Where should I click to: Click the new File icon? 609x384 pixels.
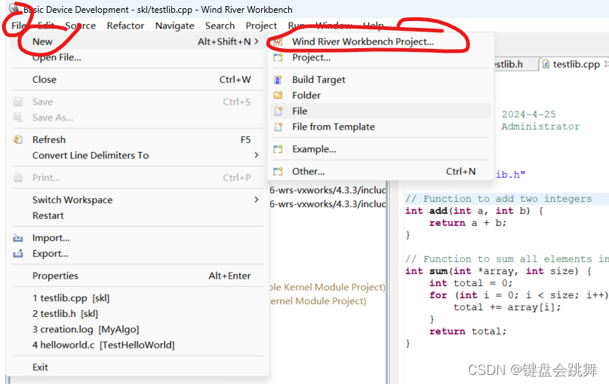point(278,111)
